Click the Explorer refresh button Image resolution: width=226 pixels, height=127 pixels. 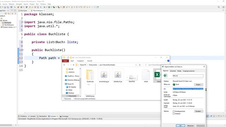(x=140, y=65)
